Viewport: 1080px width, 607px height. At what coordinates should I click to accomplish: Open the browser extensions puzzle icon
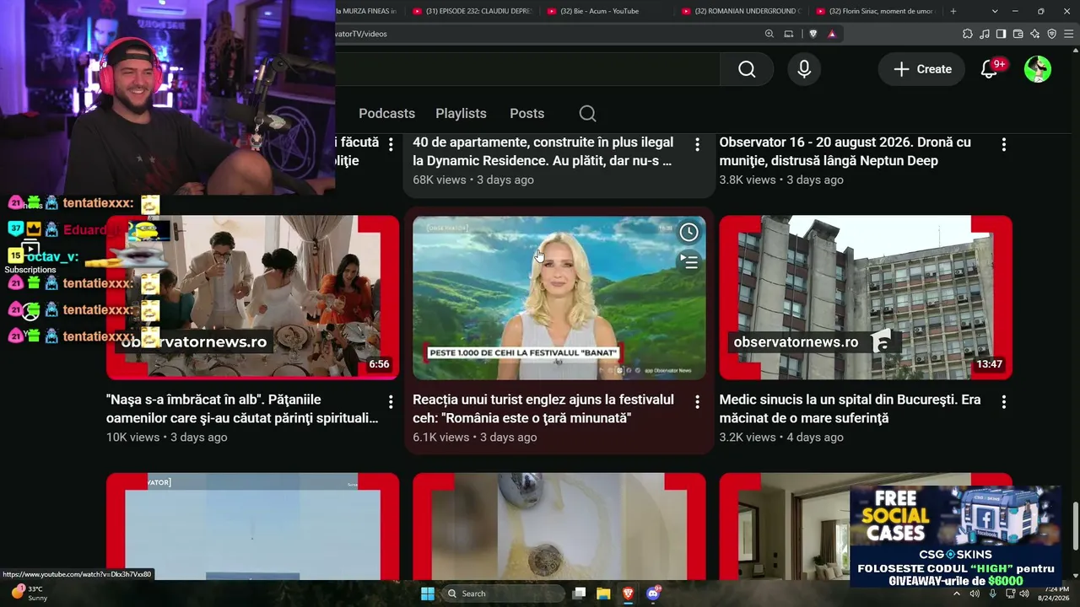pyautogui.click(x=968, y=34)
